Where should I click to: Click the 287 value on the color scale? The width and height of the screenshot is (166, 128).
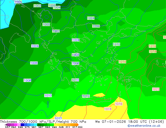(41, 127)
